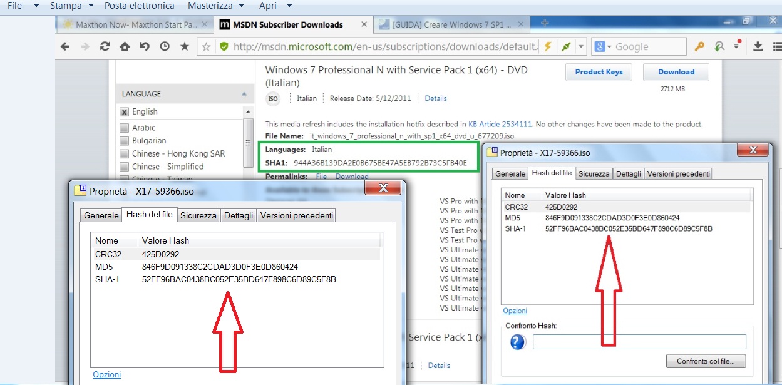Viewport: 782px width, 385px height.
Task: Open Sicurezza tab in left Proprietà dialog
Action: click(198, 215)
